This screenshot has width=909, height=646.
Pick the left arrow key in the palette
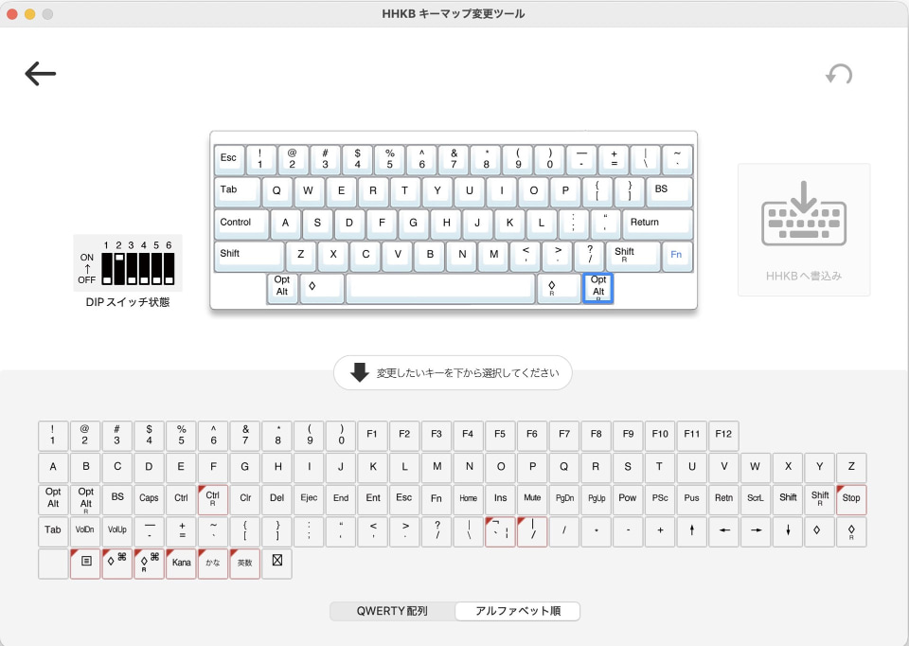tap(724, 530)
